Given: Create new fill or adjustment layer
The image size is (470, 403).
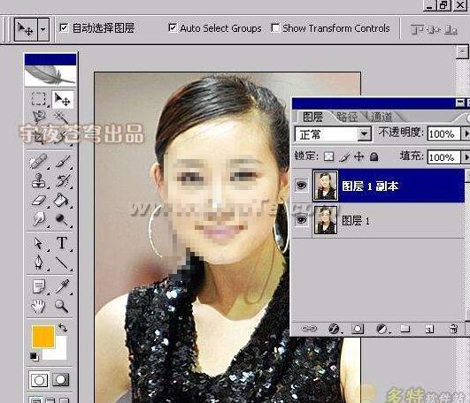Looking at the screenshot, I should (x=381, y=329).
